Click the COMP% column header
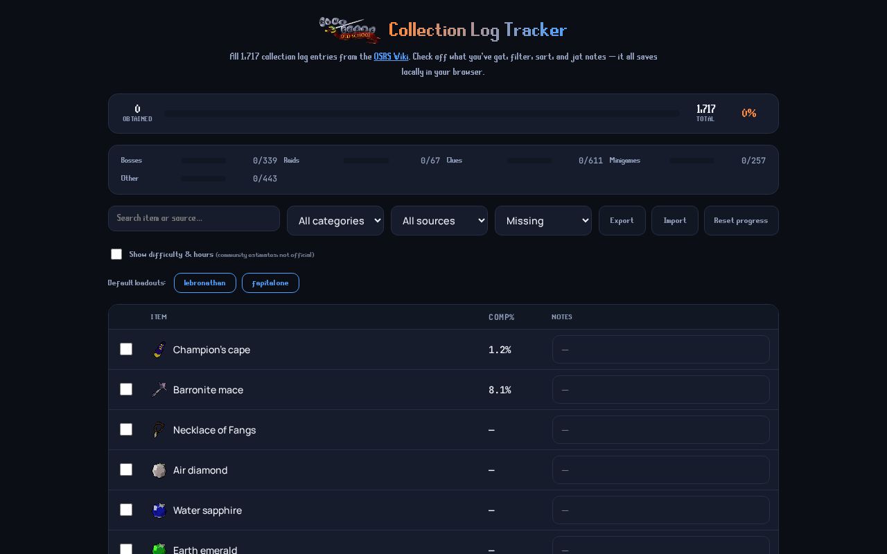Screen dimensions: 887x554 click(502, 317)
